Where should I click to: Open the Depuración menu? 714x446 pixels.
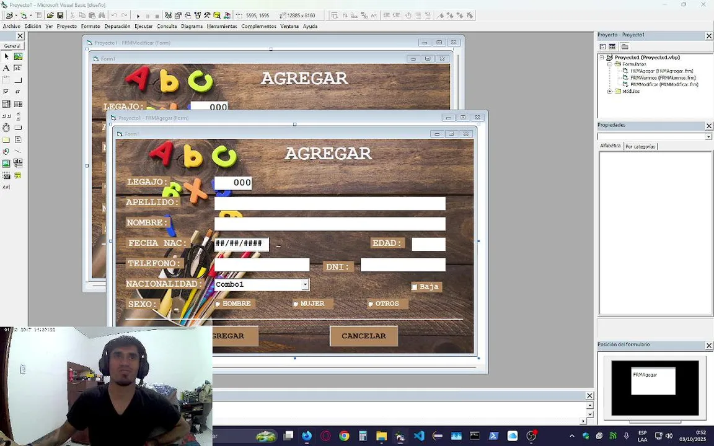tap(118, 27)
